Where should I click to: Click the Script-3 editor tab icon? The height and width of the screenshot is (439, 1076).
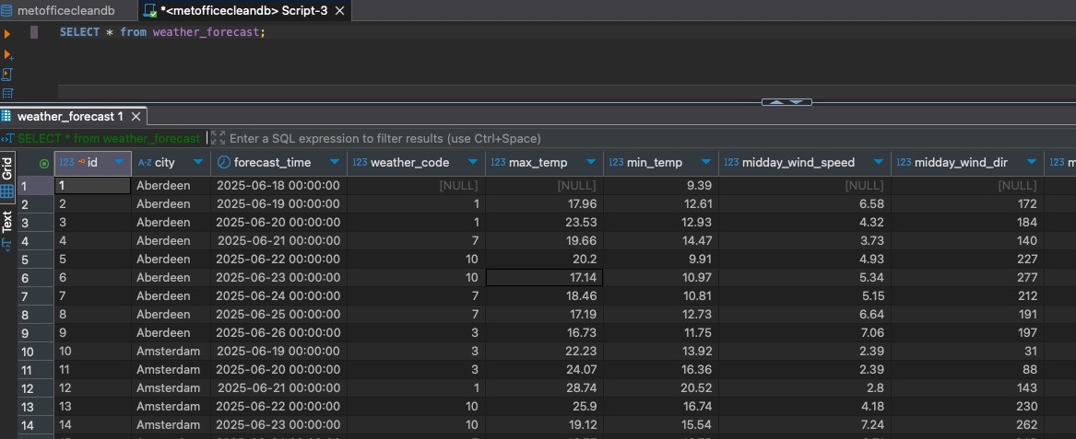point(150,11)
